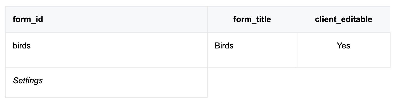Click the middle cell of the birds row
The width and height of the screenshot is (399, 101).
[252, 50]
